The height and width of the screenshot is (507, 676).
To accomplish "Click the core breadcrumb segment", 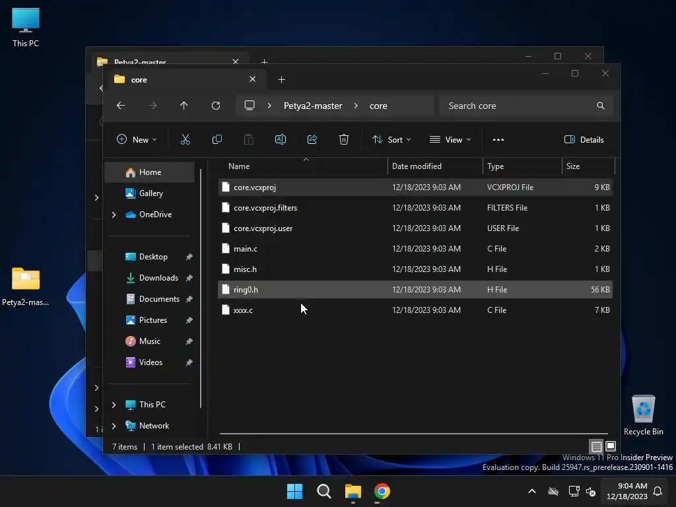I will pyautogui.click(x=378, y=106).
